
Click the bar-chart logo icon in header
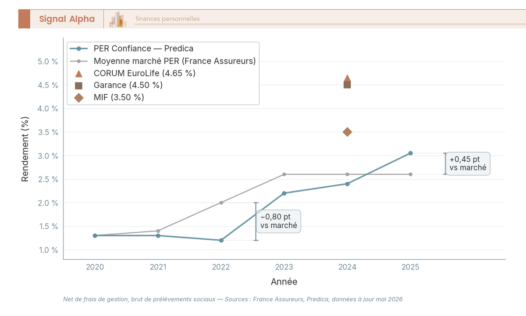click(x=118, y=19)
